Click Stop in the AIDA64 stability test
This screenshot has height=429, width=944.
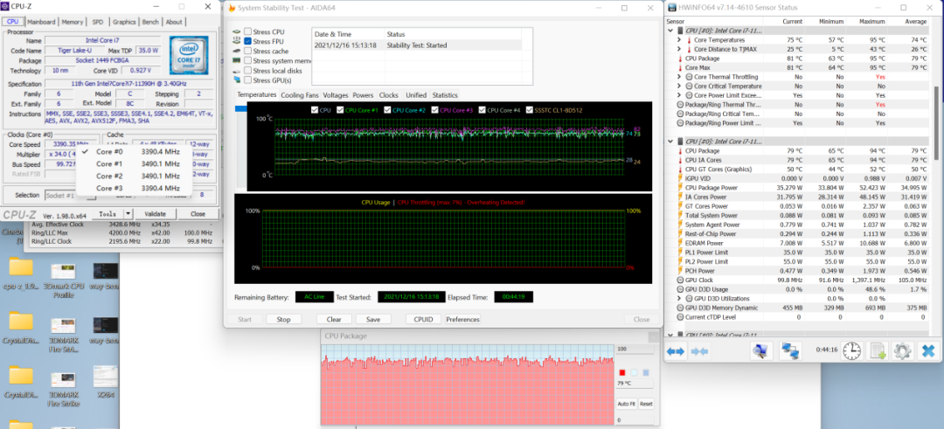(283, 320)
